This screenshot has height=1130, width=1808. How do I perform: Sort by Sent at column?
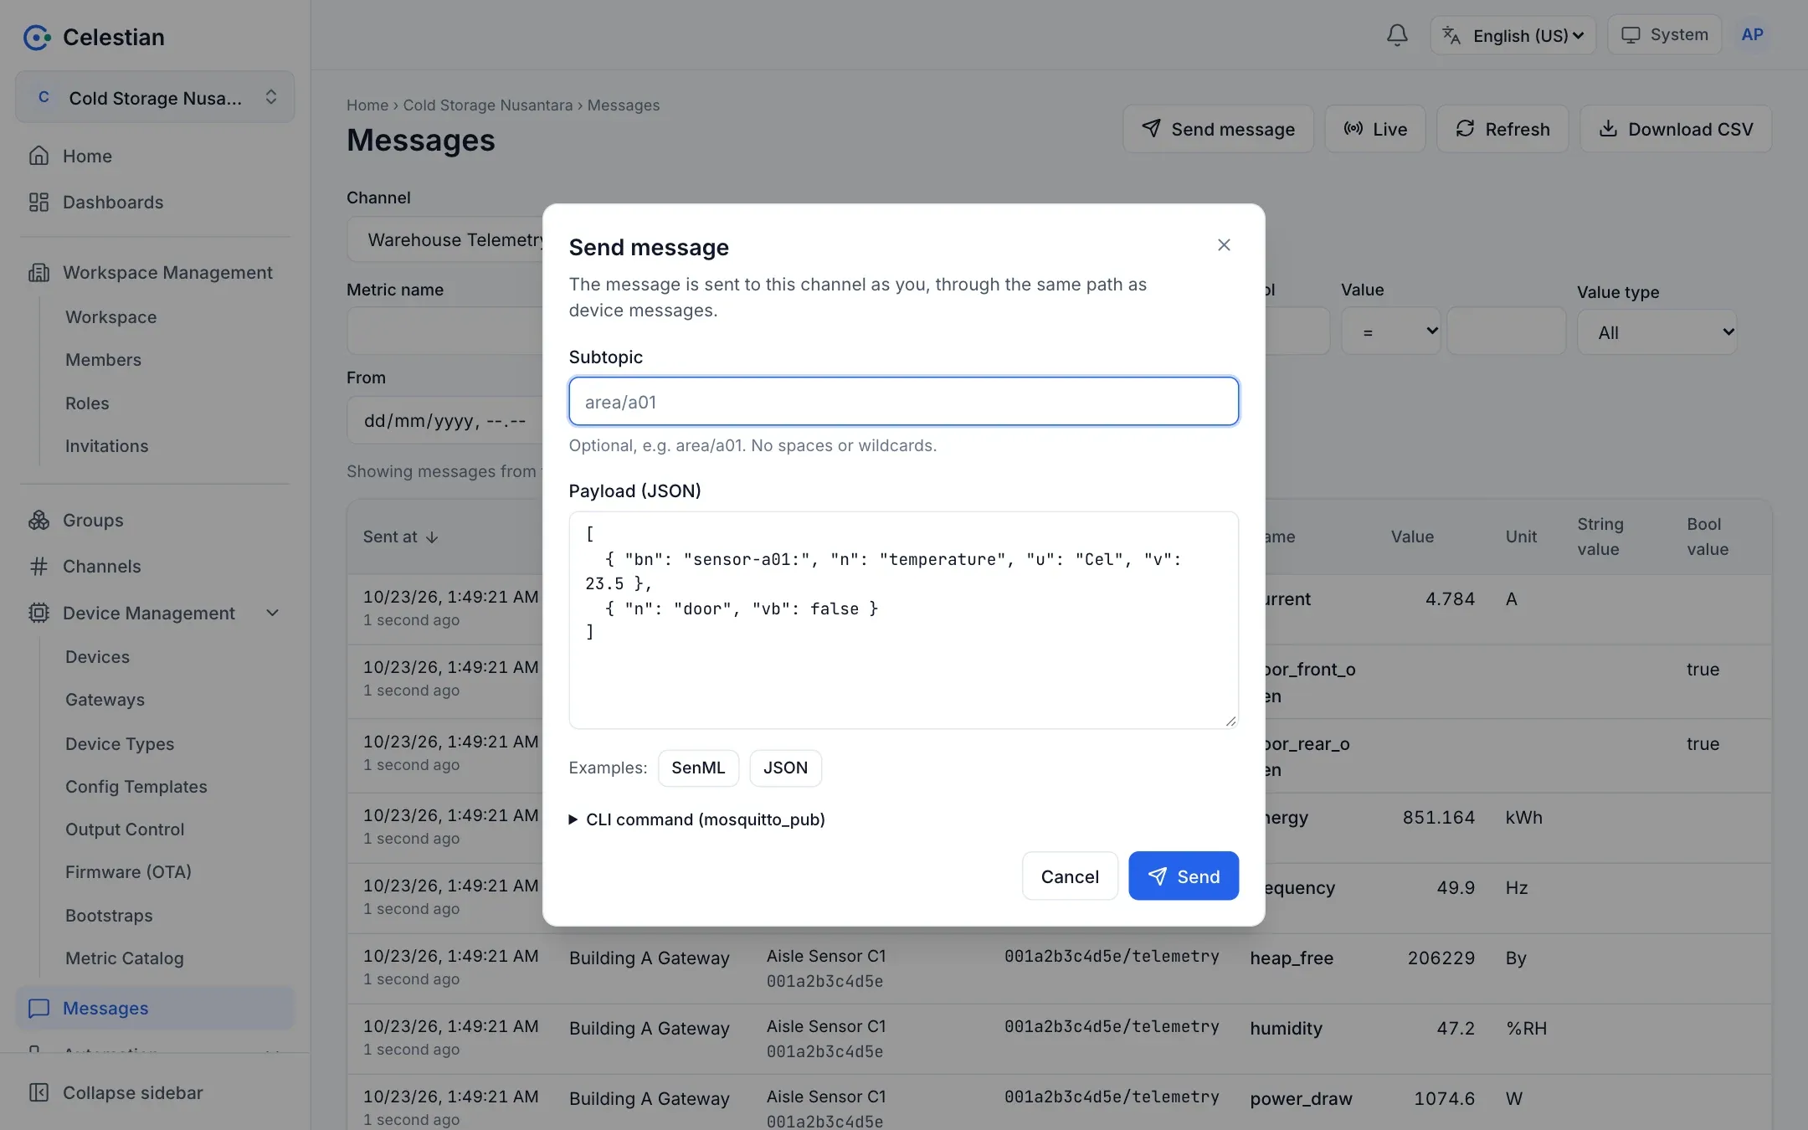coord(400,537)
